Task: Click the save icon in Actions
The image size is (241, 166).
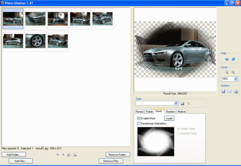Action: [x=223, y=92]
